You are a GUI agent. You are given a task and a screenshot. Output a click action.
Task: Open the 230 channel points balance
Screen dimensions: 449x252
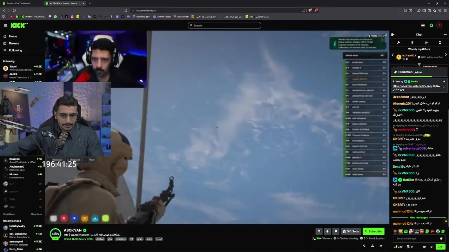click(398, 247)
